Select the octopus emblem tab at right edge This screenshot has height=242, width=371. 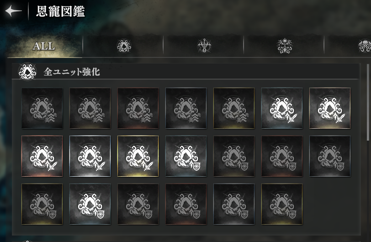click(365, 46)
